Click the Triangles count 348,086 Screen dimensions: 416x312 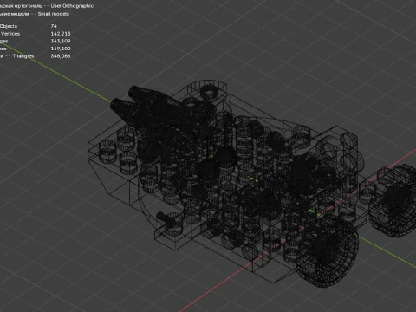[61, 56]
